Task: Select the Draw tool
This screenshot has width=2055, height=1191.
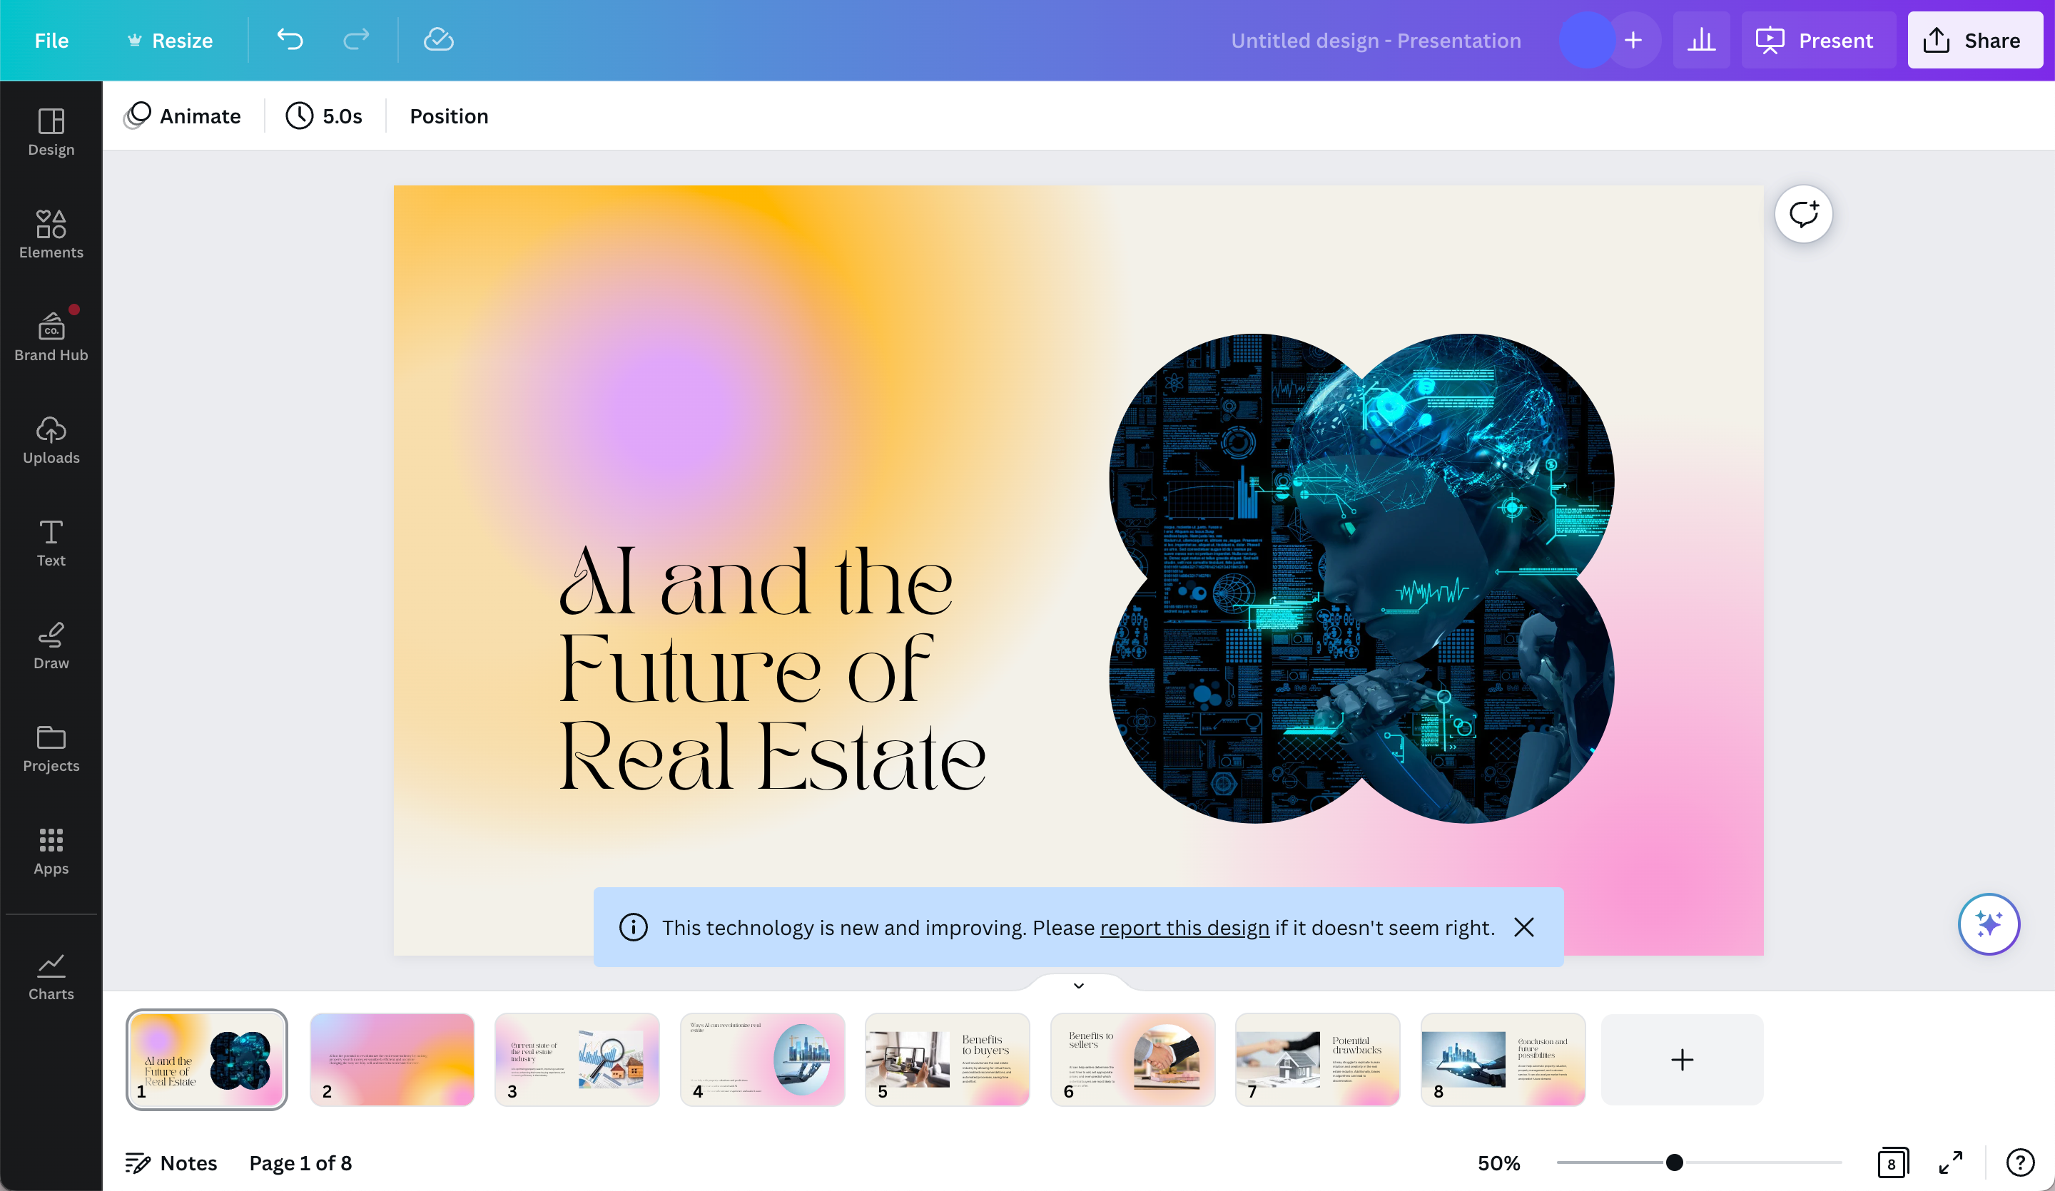Action: point(51,644)
